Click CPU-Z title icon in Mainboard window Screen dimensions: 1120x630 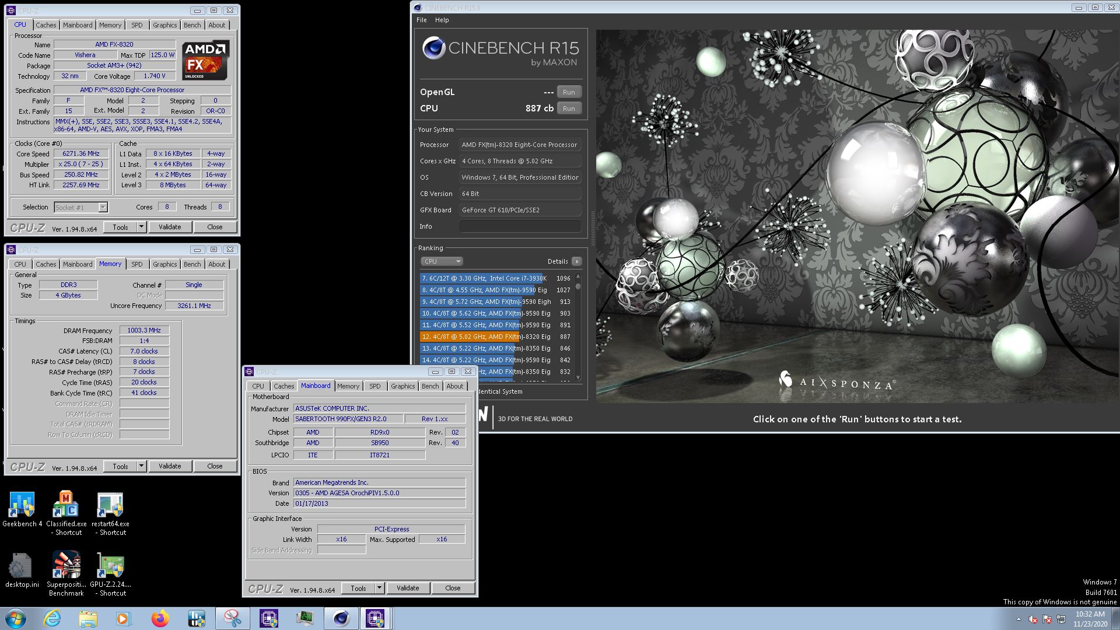[x=249, y=372]
